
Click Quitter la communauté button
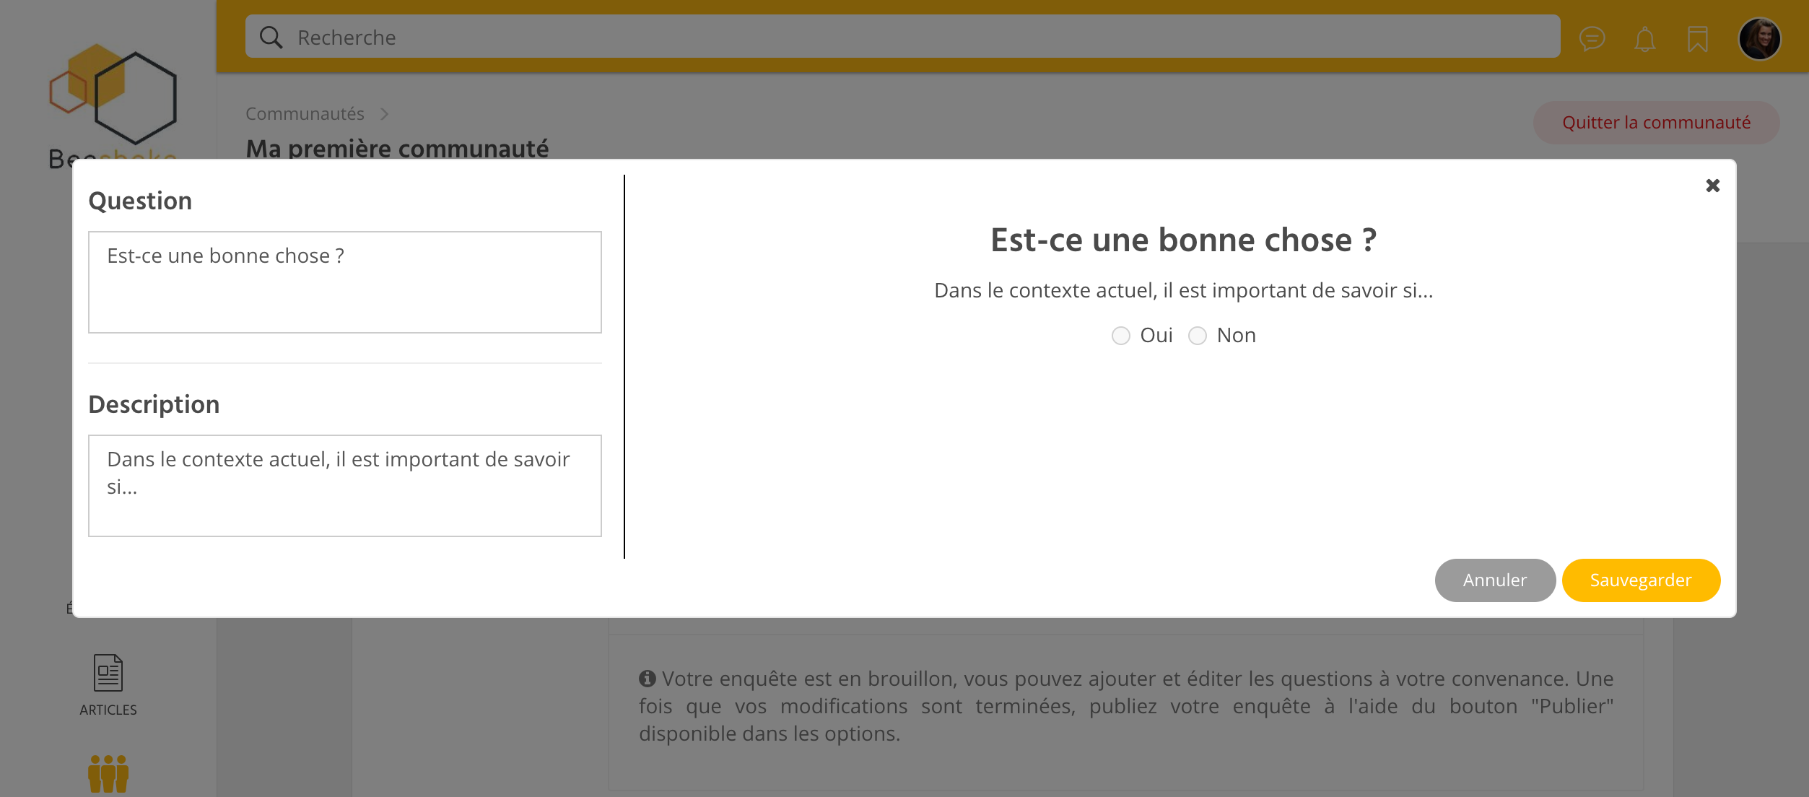tap(1656, 123)
